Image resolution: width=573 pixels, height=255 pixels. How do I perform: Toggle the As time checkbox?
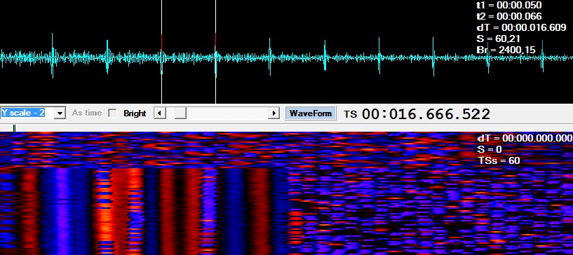pyautogui.click(x=112, y=113)
